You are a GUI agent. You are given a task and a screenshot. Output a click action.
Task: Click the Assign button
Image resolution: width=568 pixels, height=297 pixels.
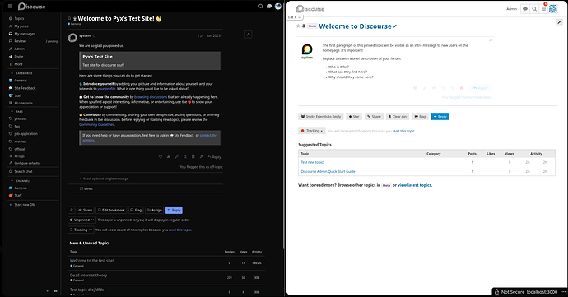154,210
